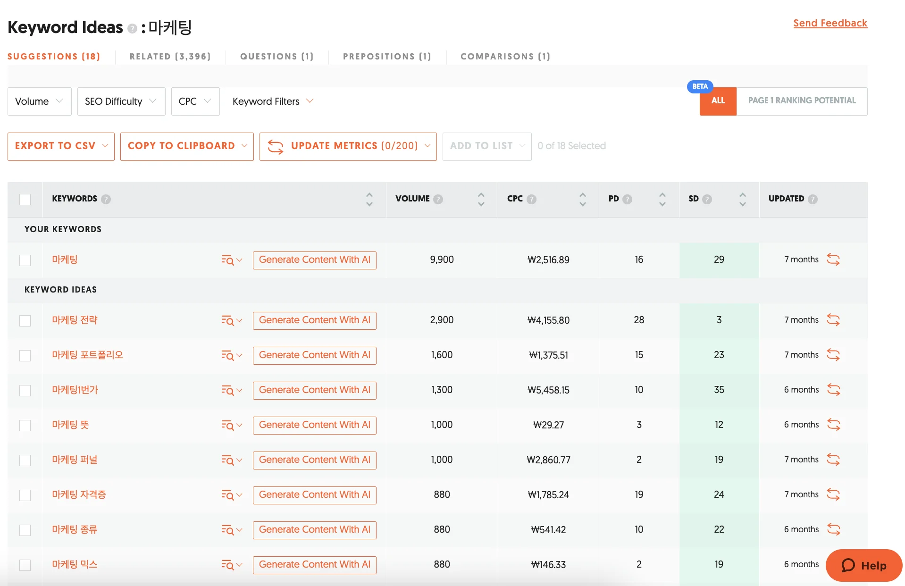This screenshot has height=586, width=905.
Task: Tick the checkbox beside 마케팅 퍼널
Action: point(25,460)
